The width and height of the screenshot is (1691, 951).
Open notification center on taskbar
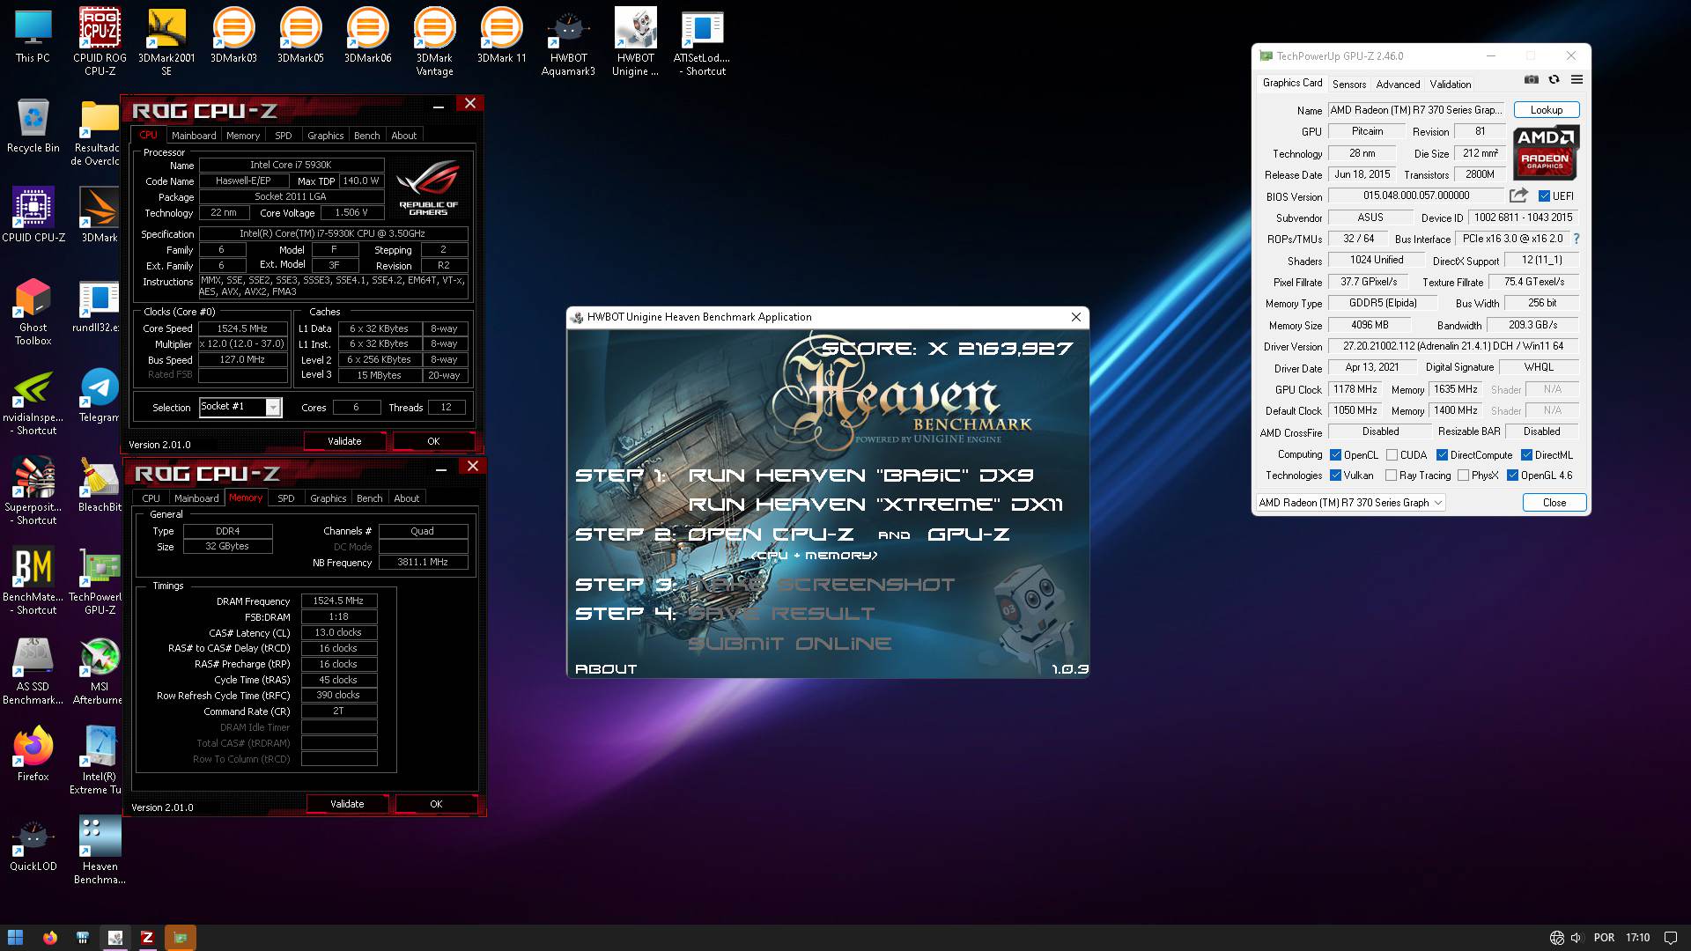(x=1671, y=938)
